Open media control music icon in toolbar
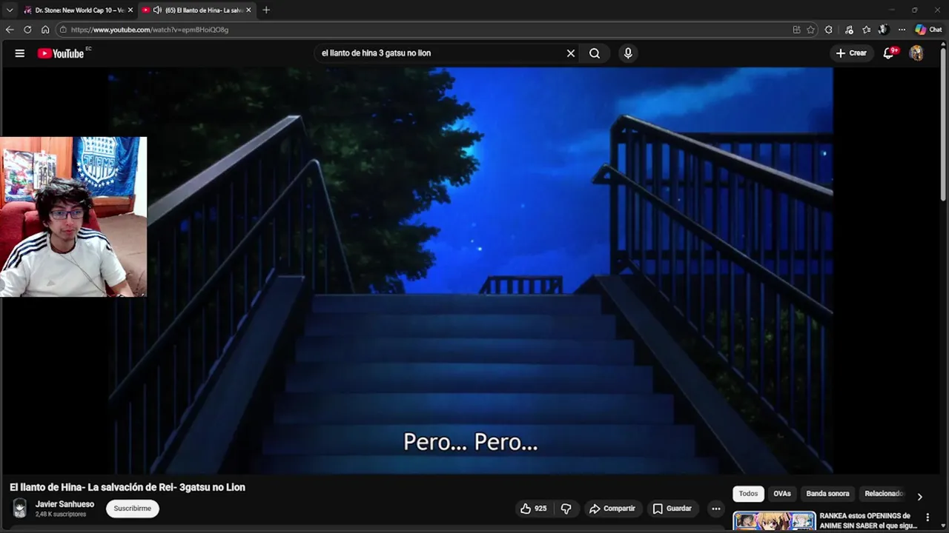Viewport: 949px width, 533px height. (x=849, y=30)
